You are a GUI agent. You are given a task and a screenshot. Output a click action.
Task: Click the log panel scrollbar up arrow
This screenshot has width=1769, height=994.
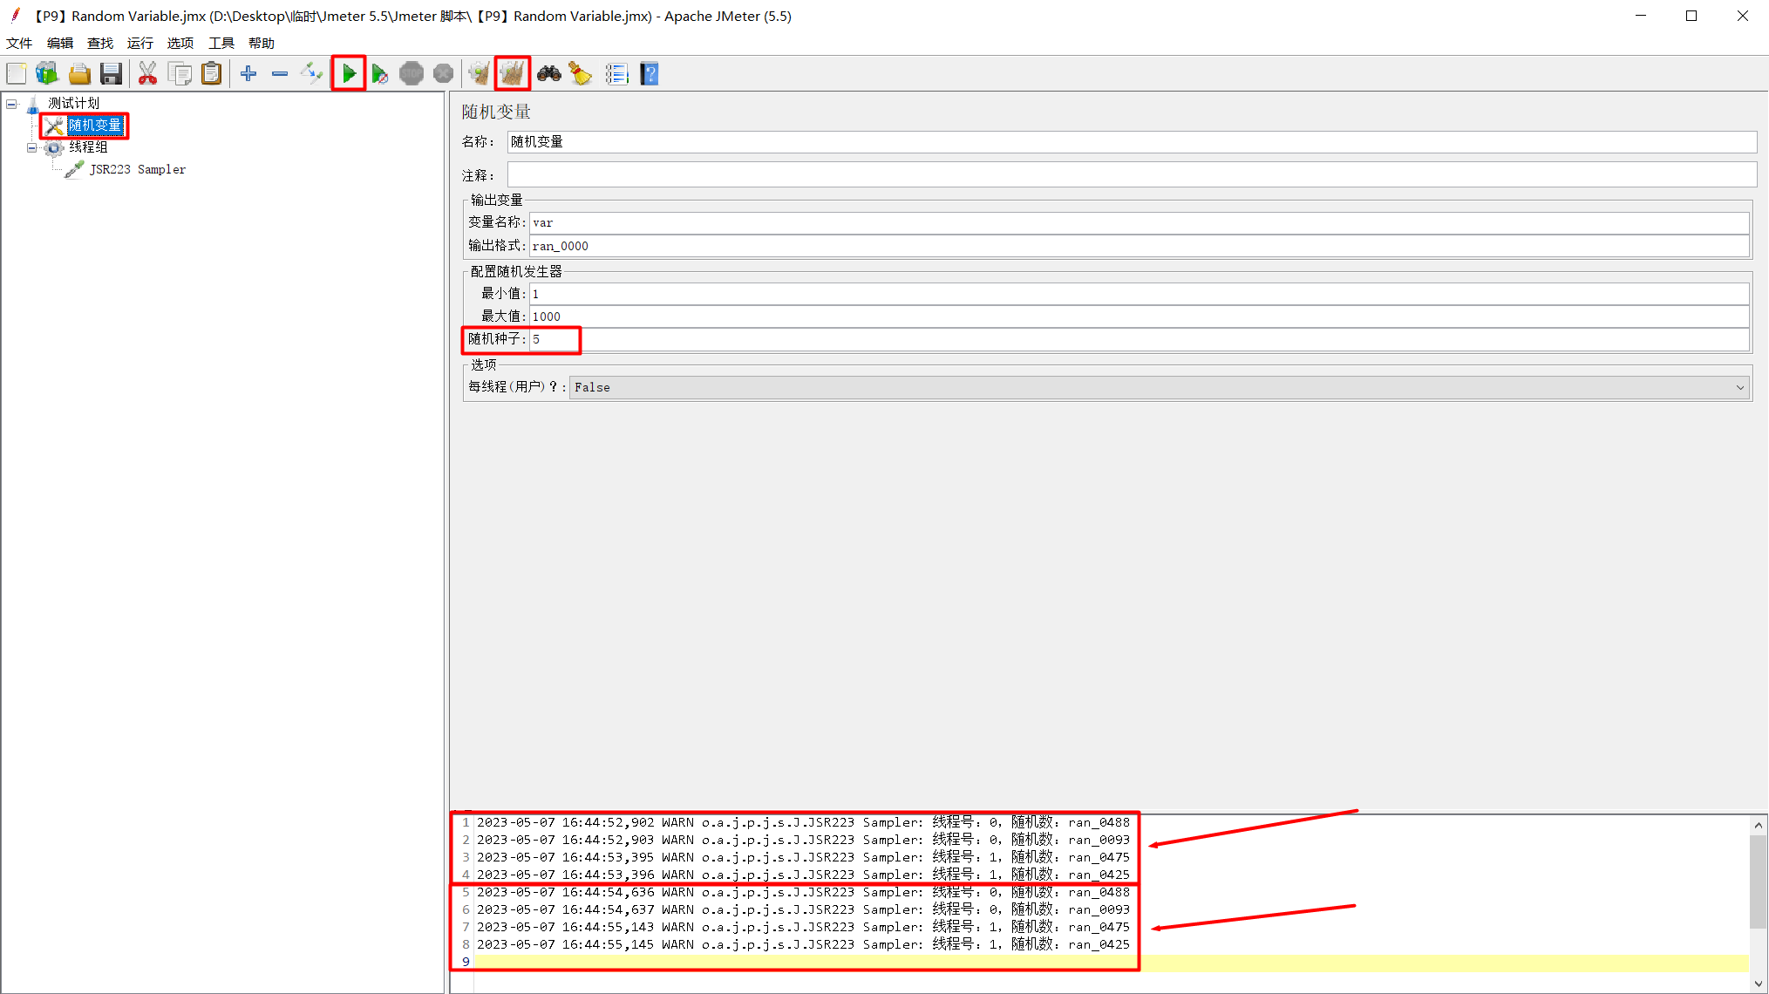pyautogui.click(x=1759, y=825)
